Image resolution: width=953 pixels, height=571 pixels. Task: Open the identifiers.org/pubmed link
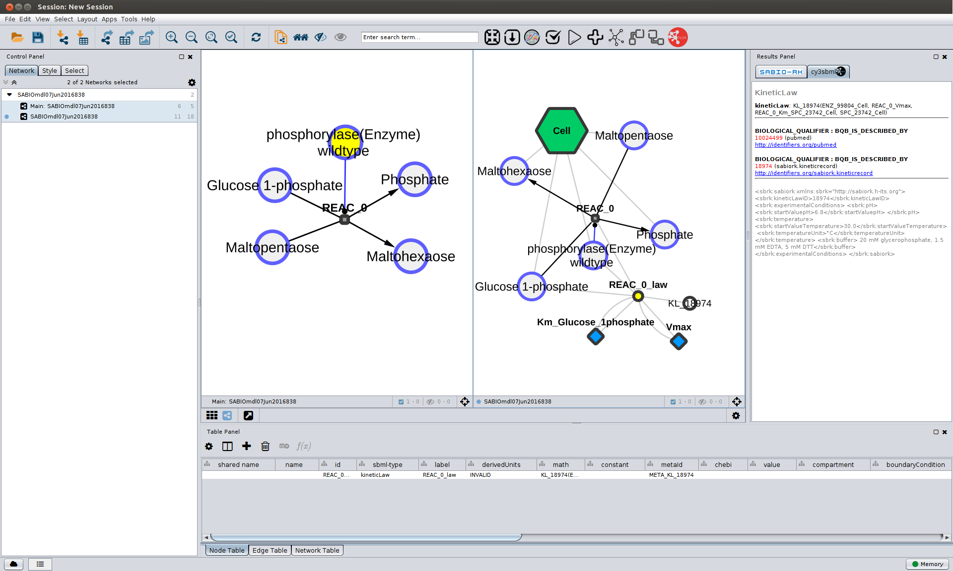[x=795, y=145]
